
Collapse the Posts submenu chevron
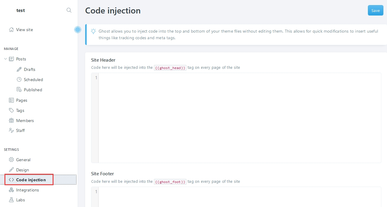click(5, 59)
